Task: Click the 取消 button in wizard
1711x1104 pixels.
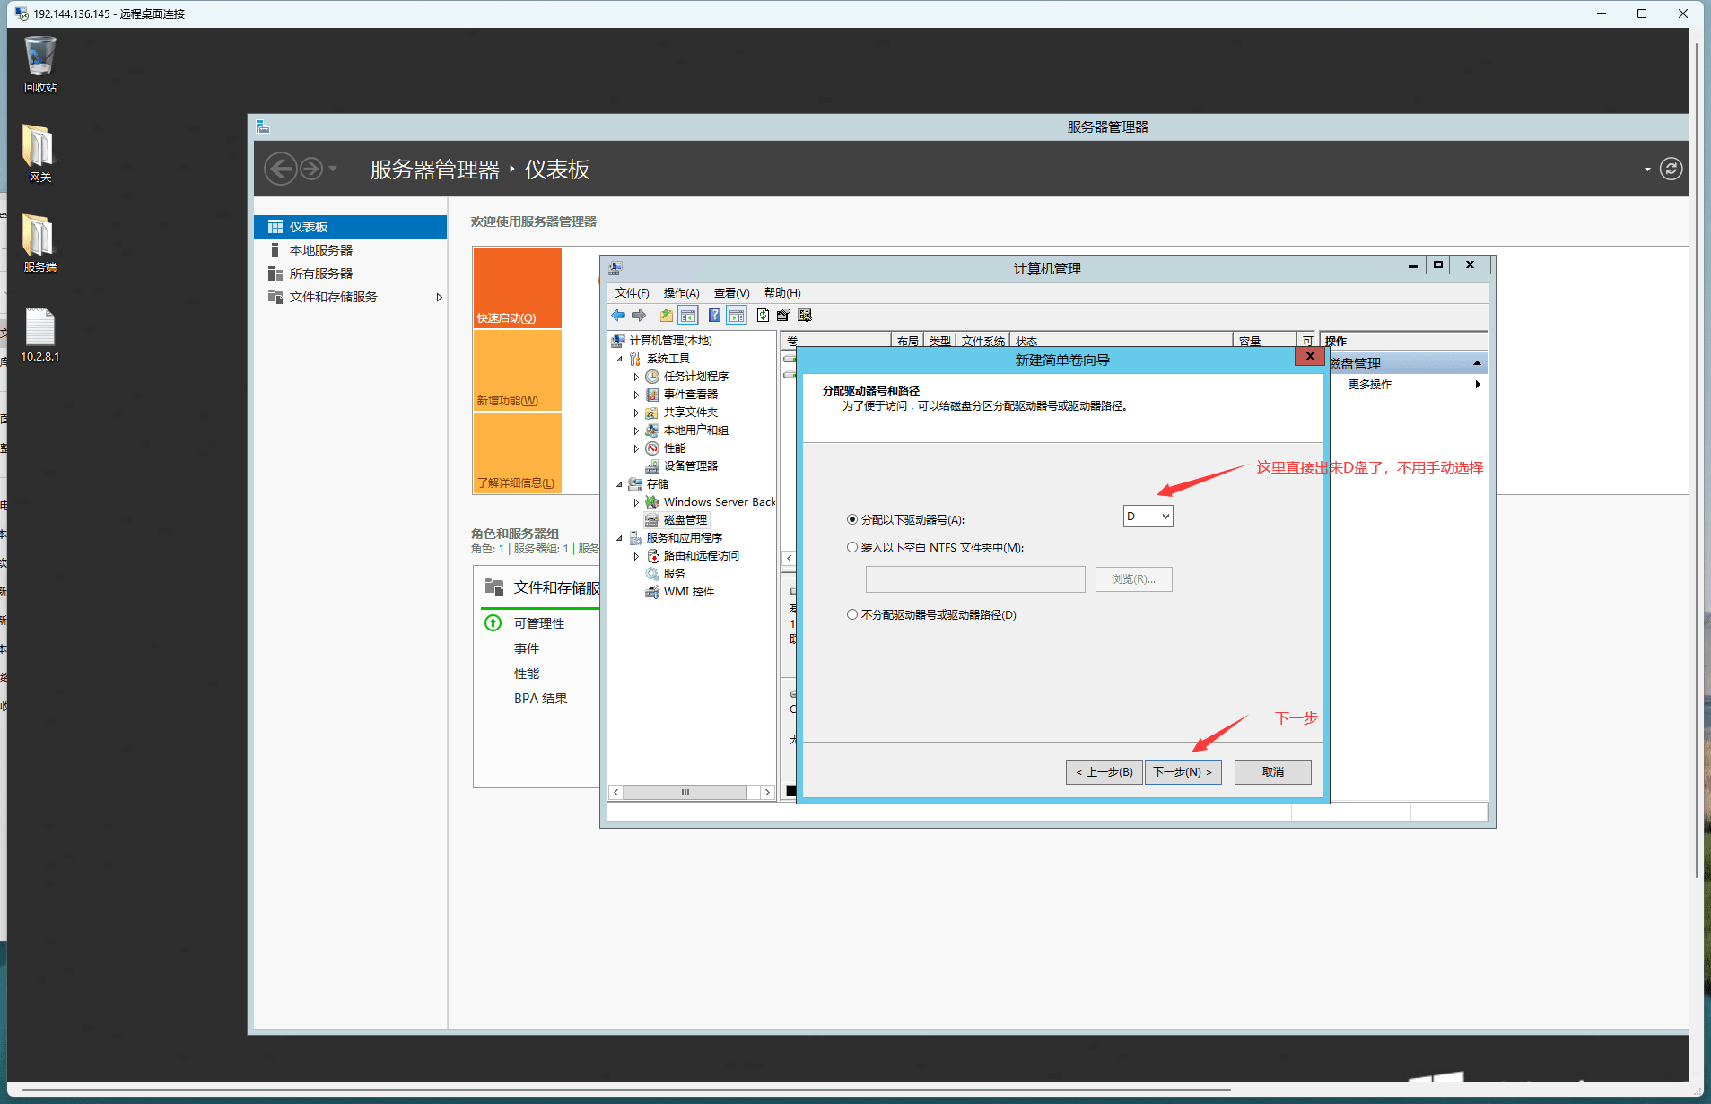Action: pyautogui.click(x=1272, y=772)
